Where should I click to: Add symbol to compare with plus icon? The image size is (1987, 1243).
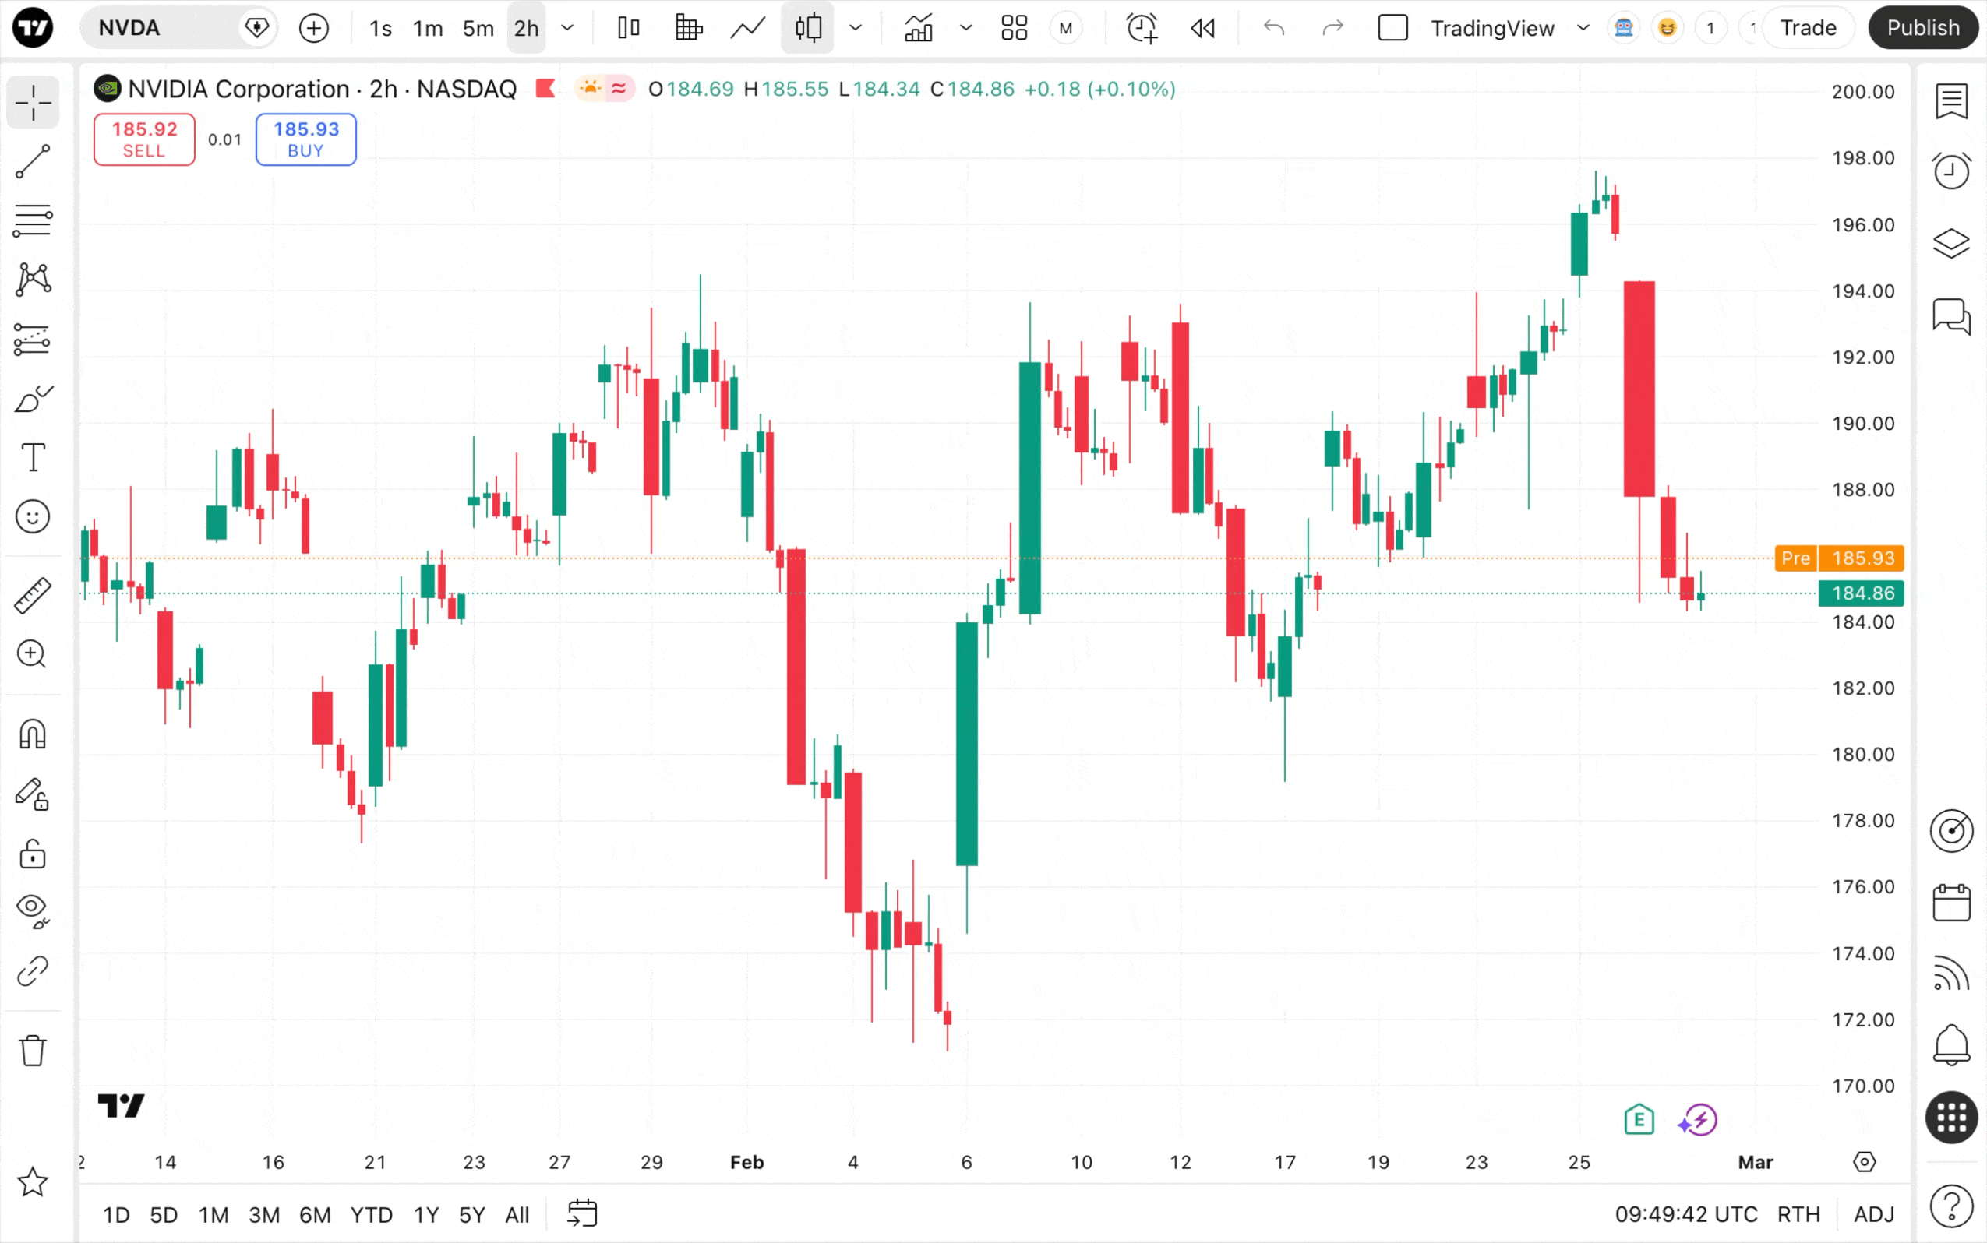coord(313,29)
